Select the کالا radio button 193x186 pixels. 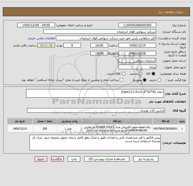[153, 74]
